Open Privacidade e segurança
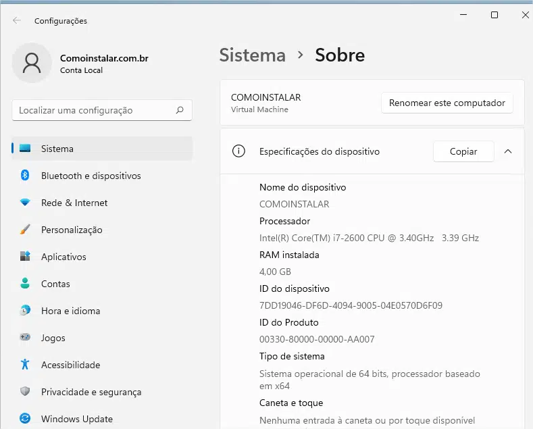 point(102,392)
